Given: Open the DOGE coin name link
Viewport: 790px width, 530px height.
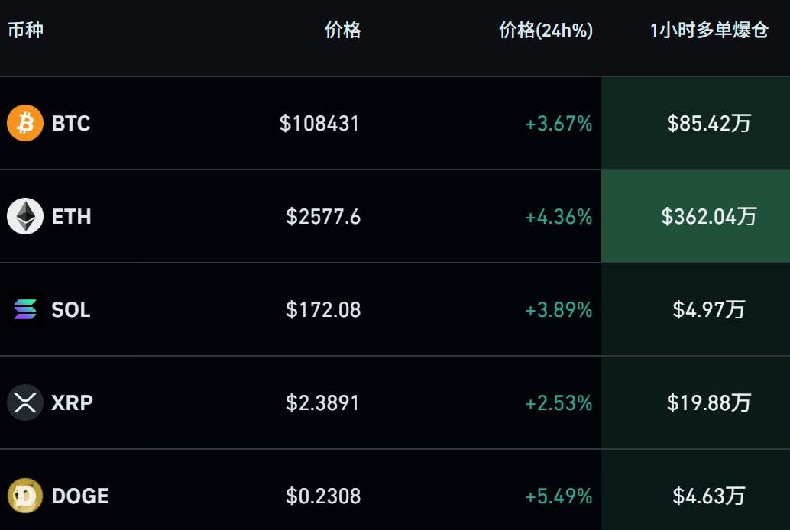Looking at the screenshot, I should point(80,496).
